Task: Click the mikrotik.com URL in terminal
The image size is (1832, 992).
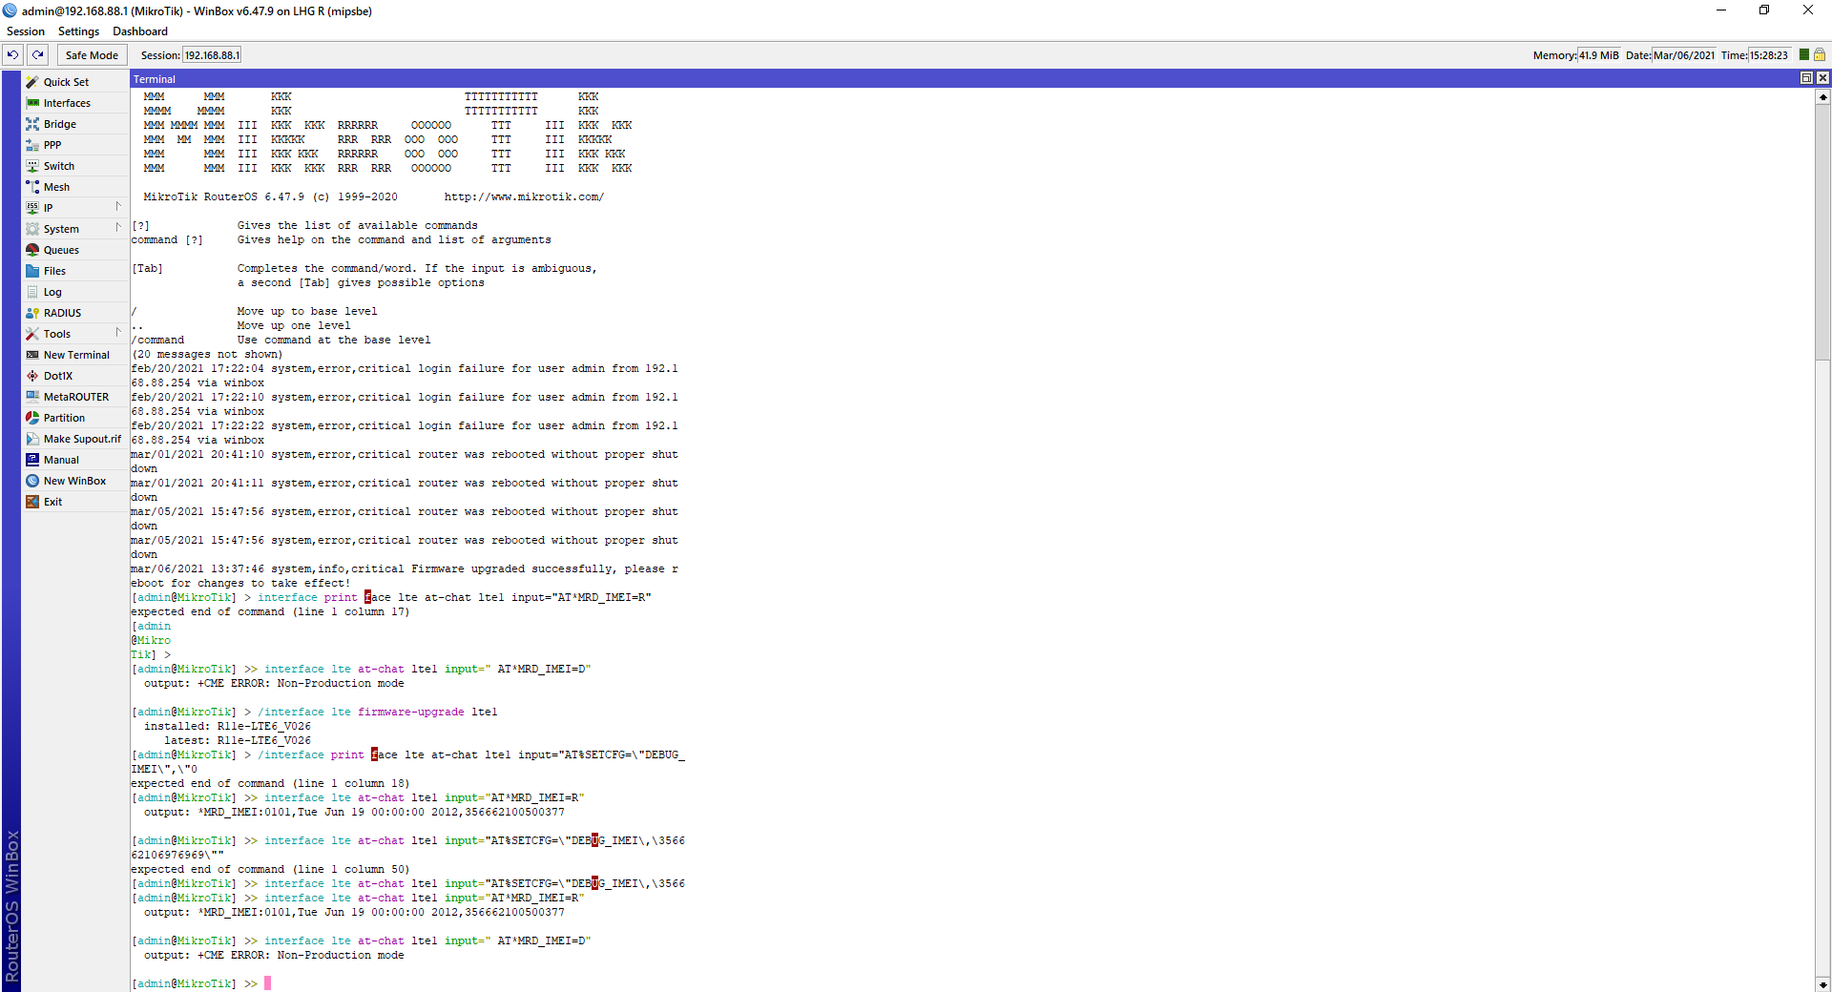Action: pyautogui.click(x=524, y=196)
